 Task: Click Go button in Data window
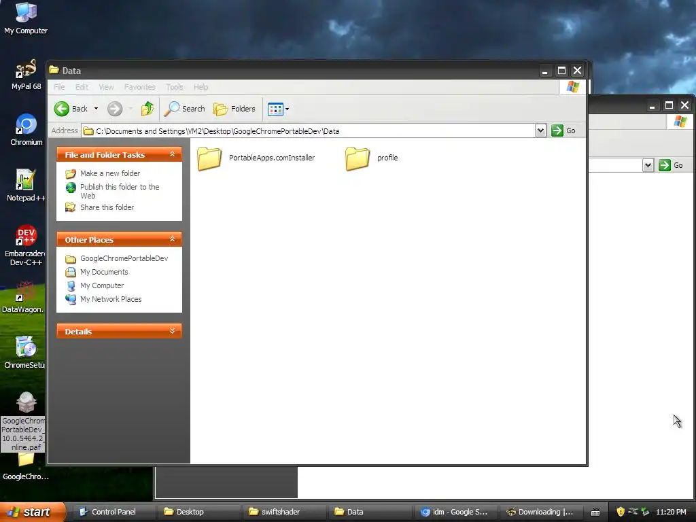pos(563,130)
